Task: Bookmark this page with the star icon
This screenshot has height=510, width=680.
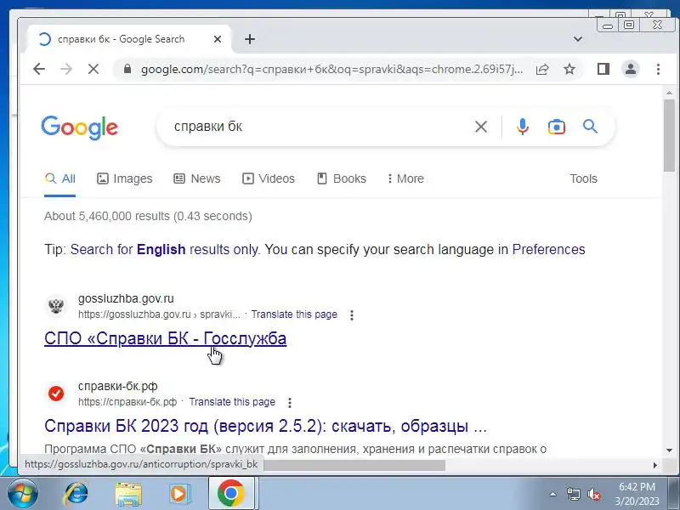Action: [x=569, y=69]
